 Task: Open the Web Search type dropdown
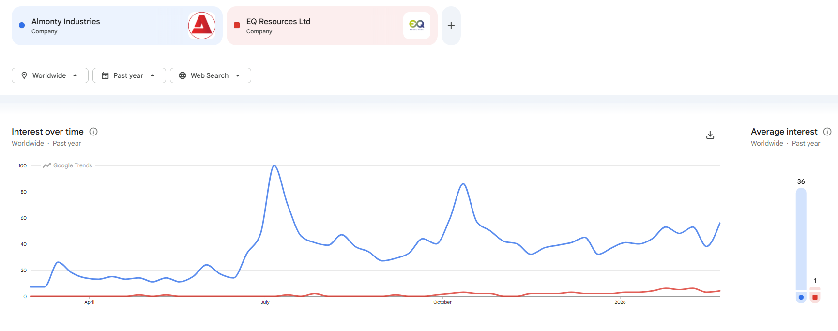[211, 75]
